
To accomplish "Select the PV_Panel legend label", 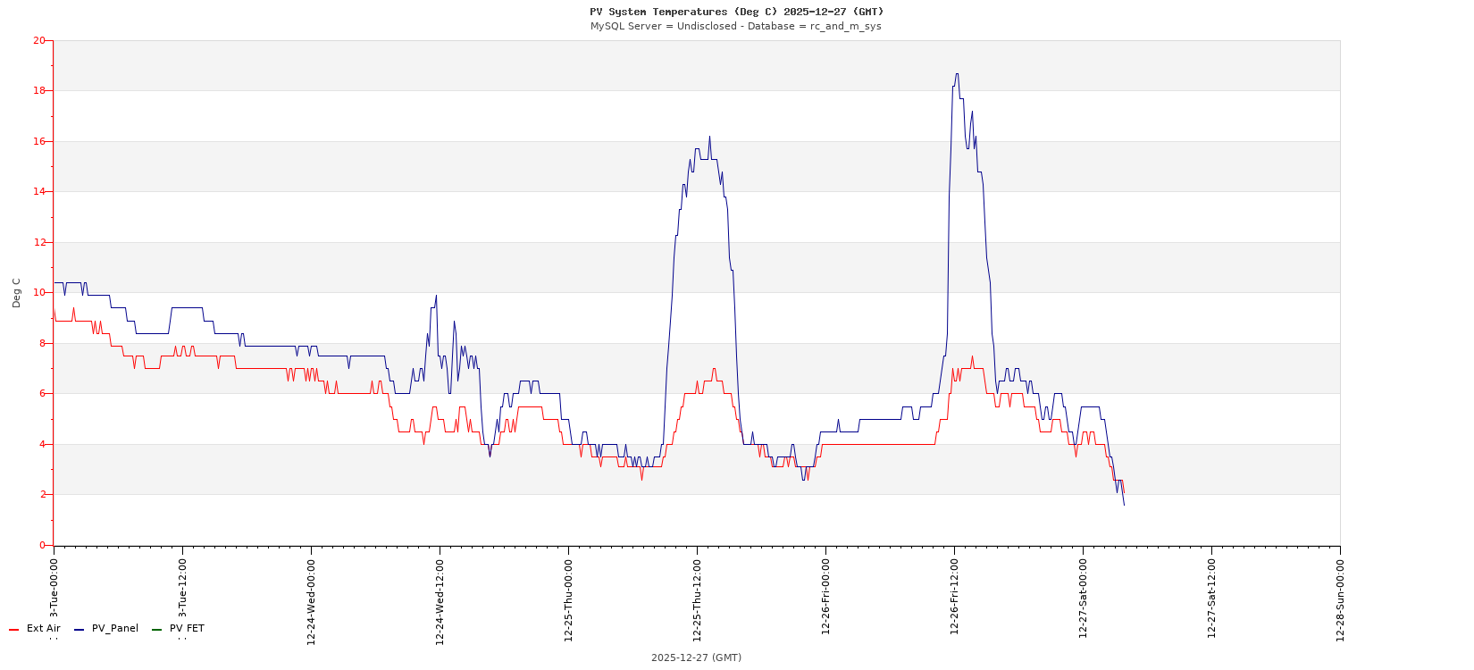I will (x=115, y=629).
